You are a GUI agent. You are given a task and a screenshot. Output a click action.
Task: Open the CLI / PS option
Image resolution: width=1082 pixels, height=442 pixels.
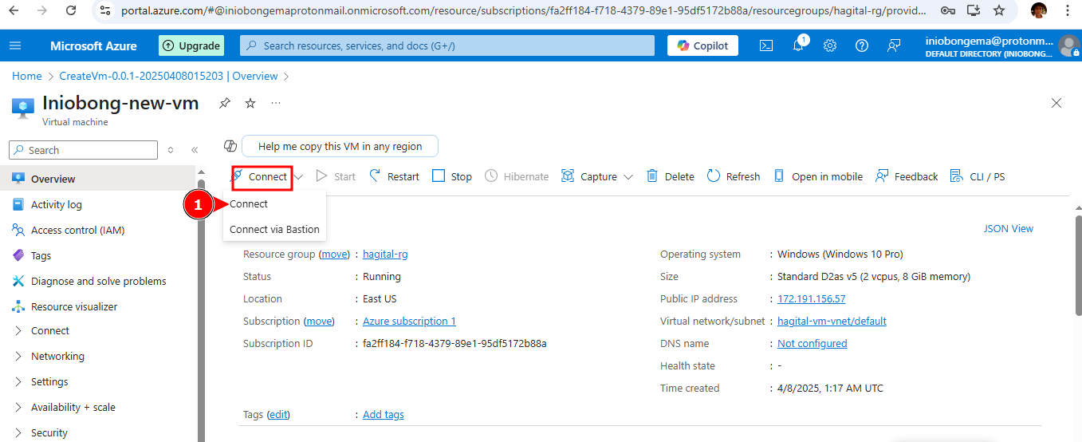click(978, 176)
